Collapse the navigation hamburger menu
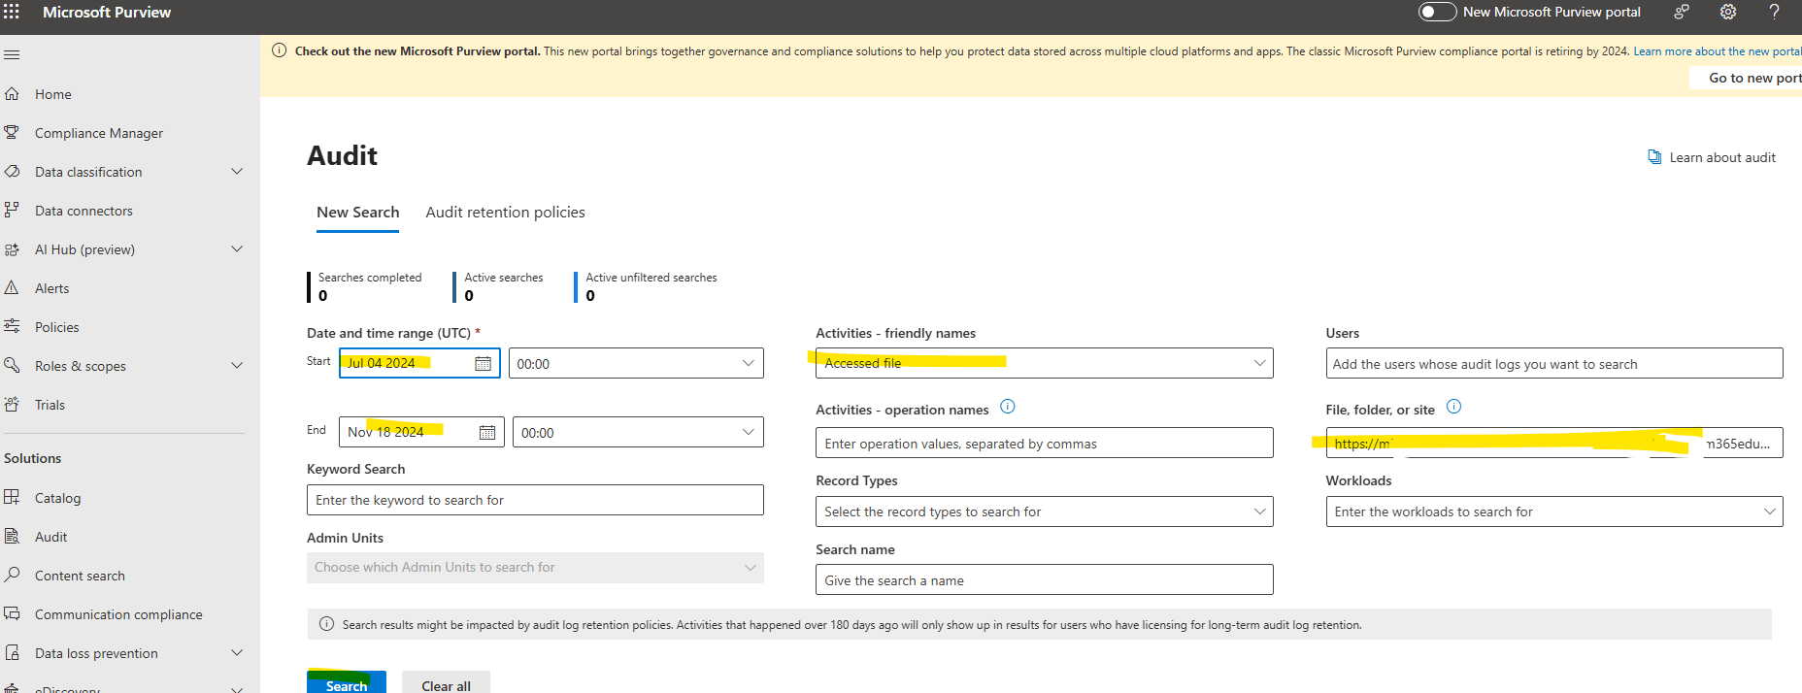1802x693 pixels. tap(12, 55)
